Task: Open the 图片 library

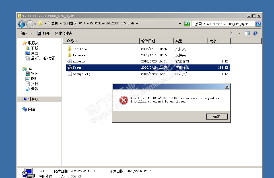Action: point(34,79)
